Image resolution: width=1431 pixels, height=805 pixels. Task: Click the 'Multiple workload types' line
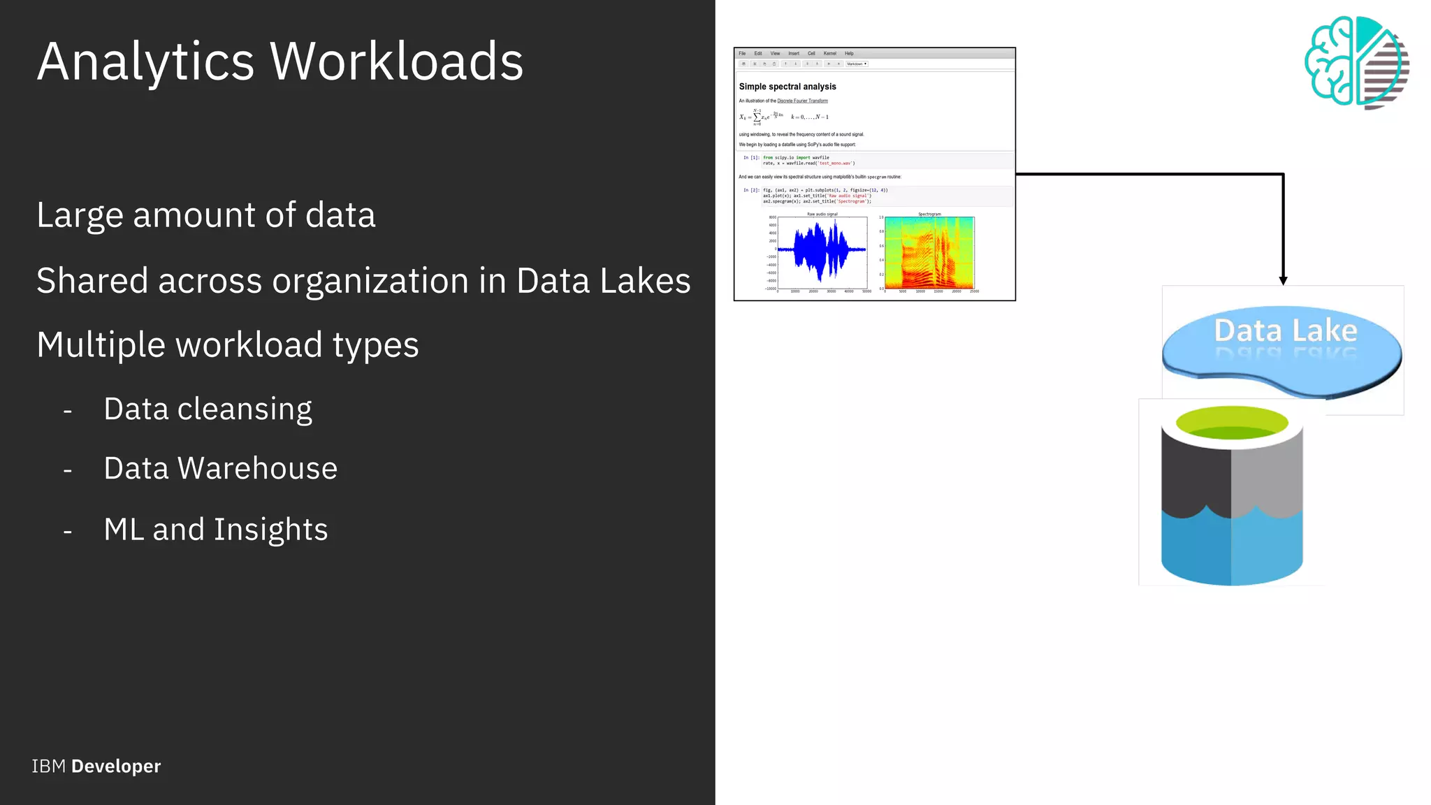click(x=228, y=345)
